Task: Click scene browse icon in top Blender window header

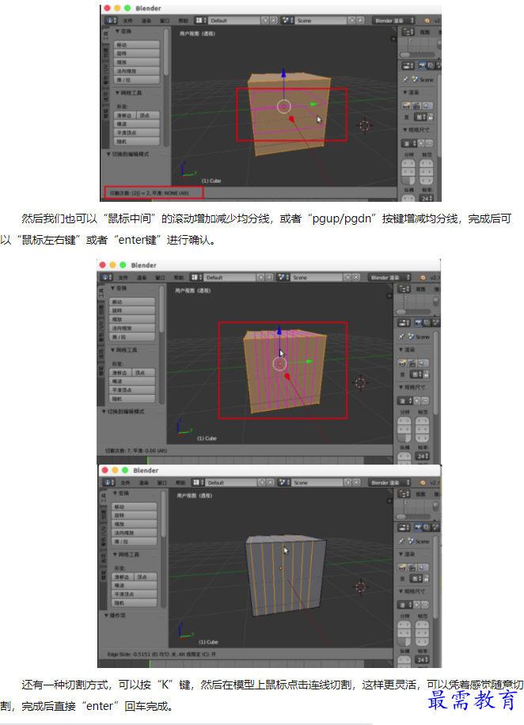Action: coord(287,21)
